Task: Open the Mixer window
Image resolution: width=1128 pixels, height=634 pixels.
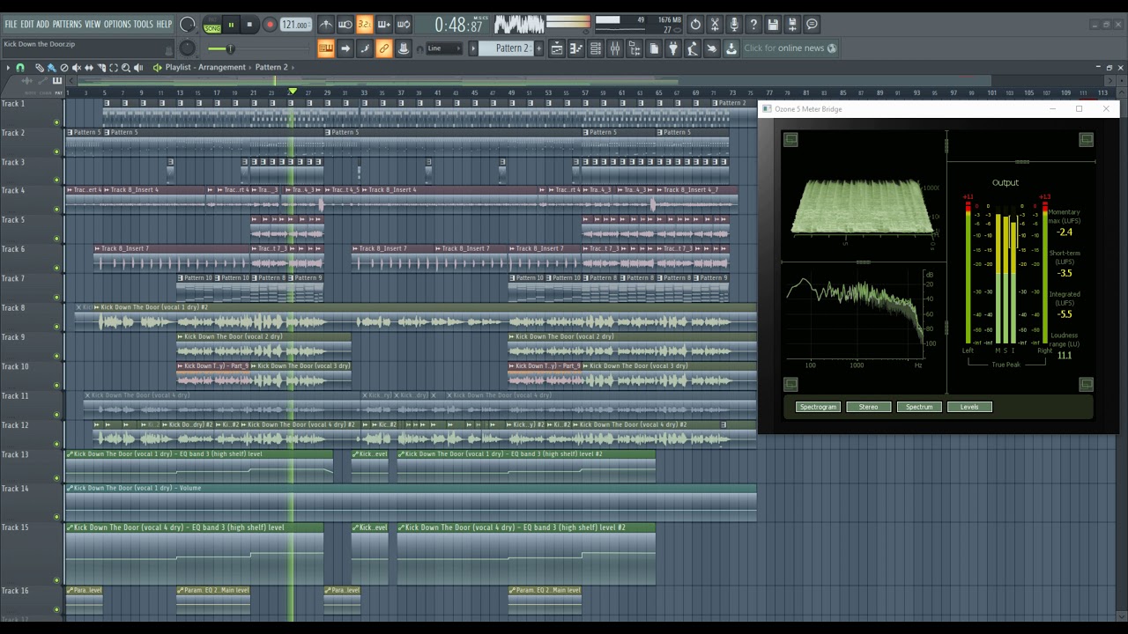Action: [615, 48]
